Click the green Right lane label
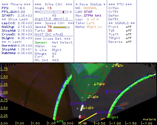Screen dimensions: 157x125 click(x=113, y=117)
